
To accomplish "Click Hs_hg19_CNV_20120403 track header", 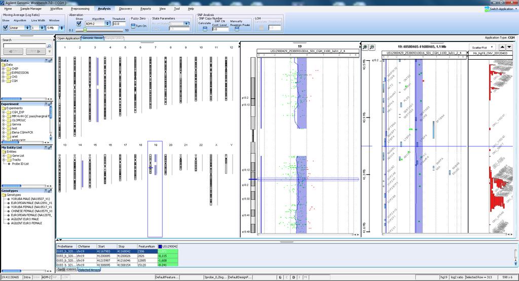I will pos(490,53).
